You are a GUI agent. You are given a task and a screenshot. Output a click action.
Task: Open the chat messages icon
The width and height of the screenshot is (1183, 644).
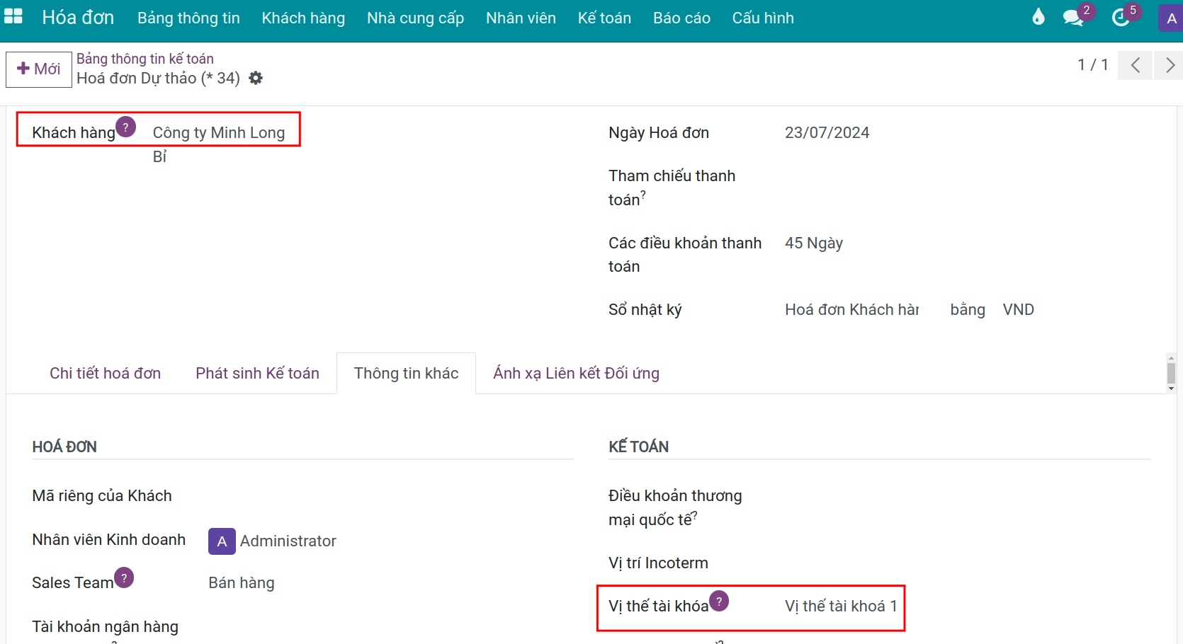(x=1074, y=18)
